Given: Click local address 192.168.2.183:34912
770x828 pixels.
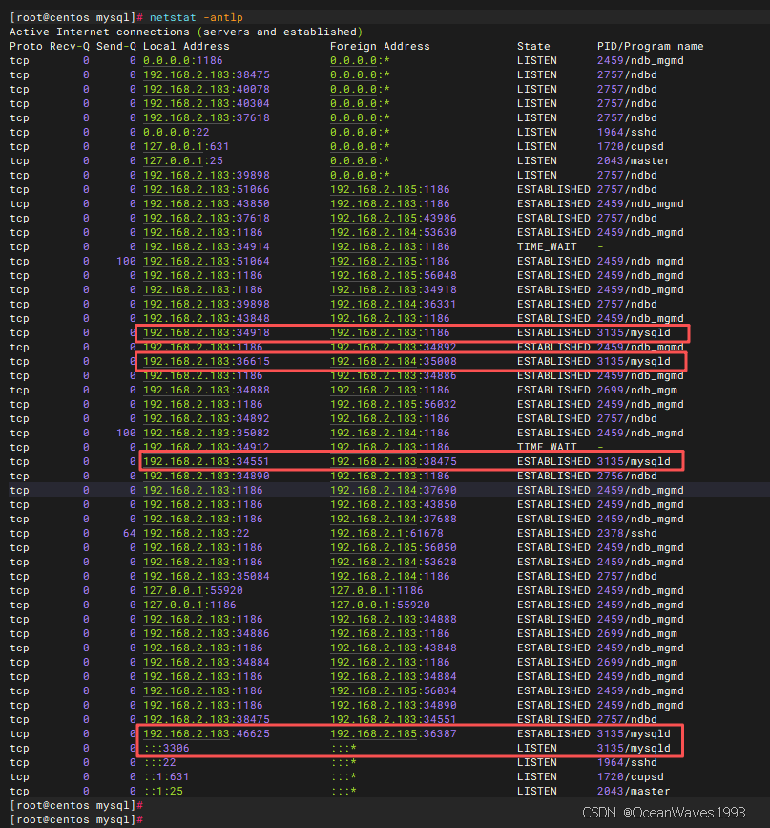Looking at the screenshot, I should pyautogui.click(x=206, y=447).
